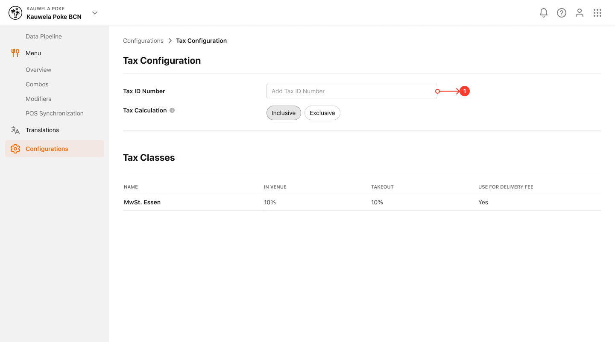The width and height of the screenshot is (615, 342).
Task: Open Data Pipeline in sidebar
Action: pos(44,36)
